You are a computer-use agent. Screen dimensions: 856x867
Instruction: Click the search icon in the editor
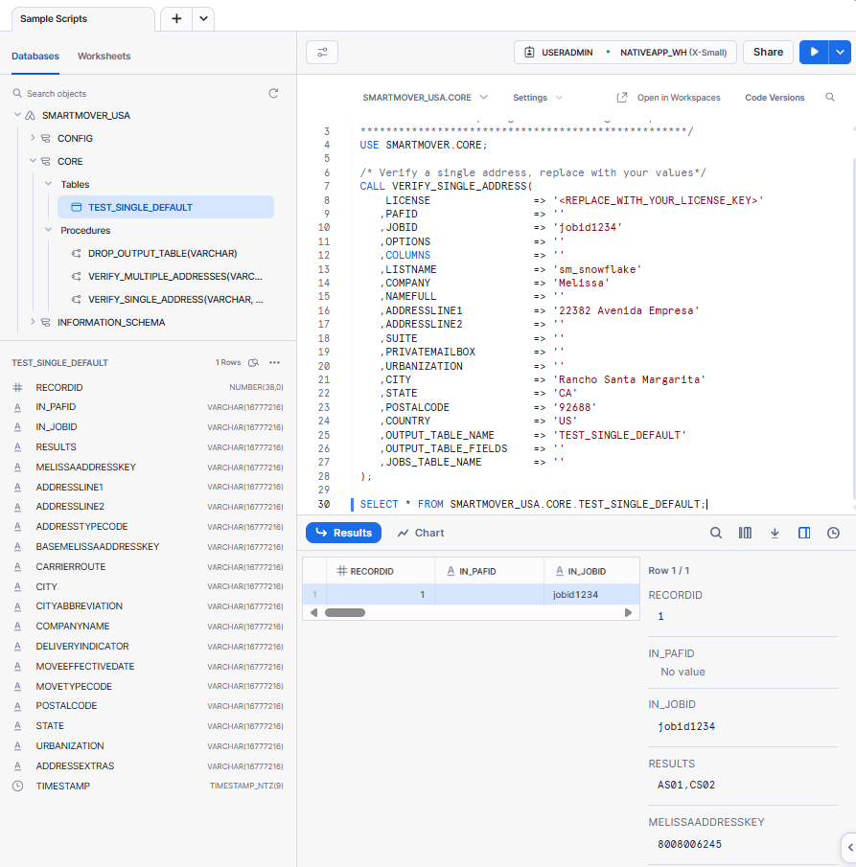[x=830, y=98]
